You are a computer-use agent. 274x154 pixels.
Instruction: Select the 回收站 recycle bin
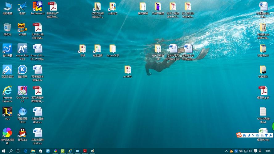click(7, 29)
